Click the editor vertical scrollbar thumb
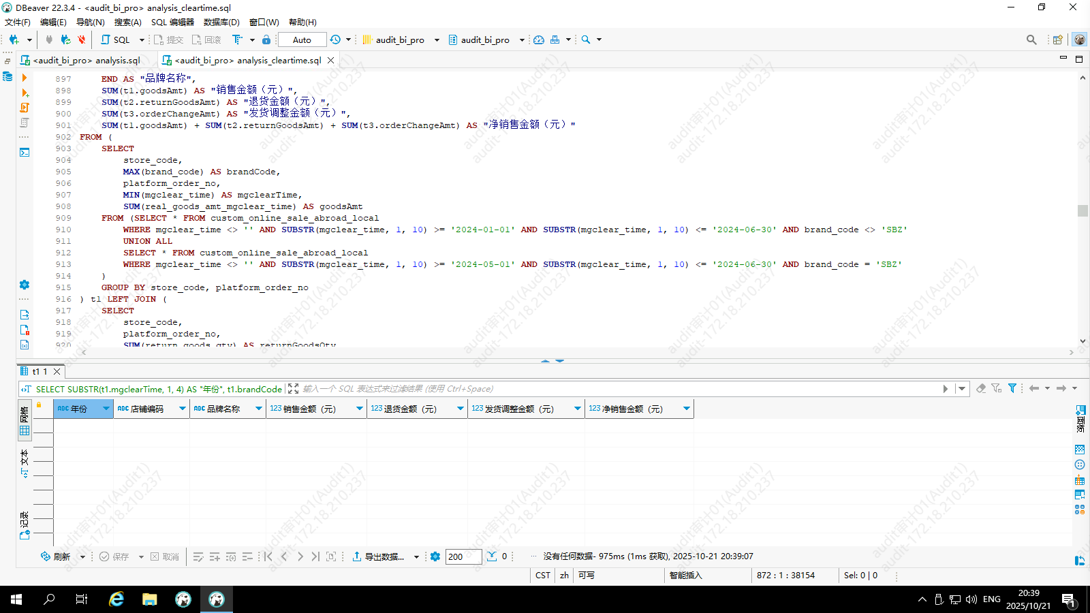 coord(1083,210)
